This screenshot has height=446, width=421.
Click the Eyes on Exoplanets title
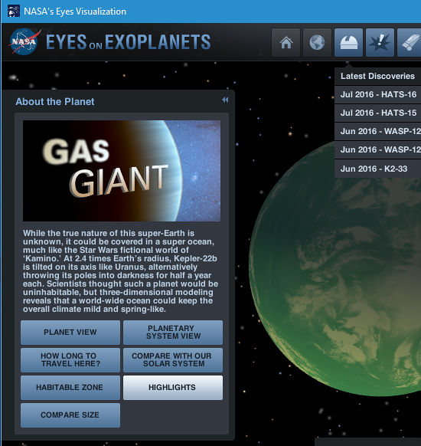(x=128, y=42)
